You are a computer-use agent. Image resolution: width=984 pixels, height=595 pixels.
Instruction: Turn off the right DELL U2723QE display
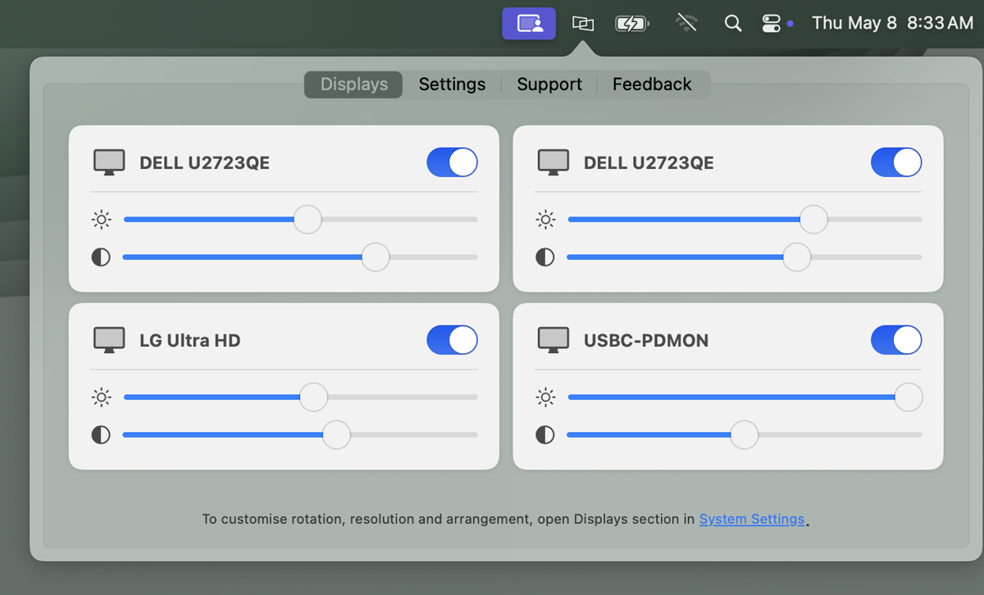tap(896, 162)
